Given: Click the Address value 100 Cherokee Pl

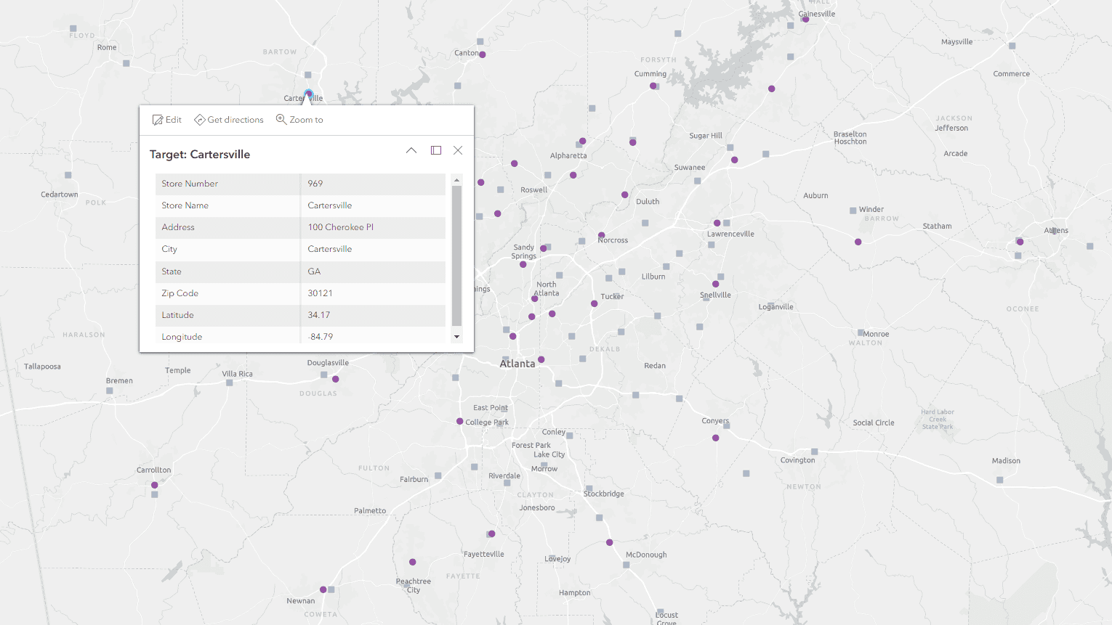Looking at the screenshot, I should tap(340, 227).
